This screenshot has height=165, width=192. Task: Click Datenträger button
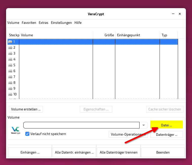[x=166, y=135]
